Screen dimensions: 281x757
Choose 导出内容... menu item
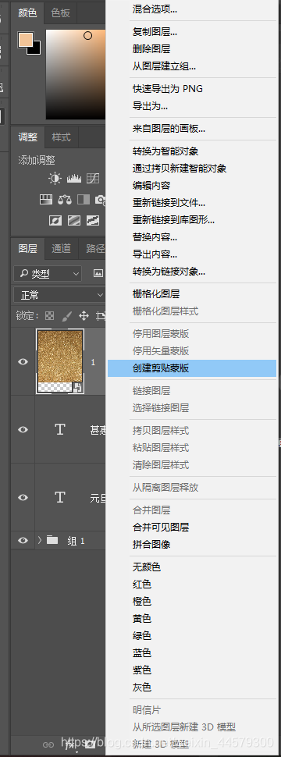(155, 254)
